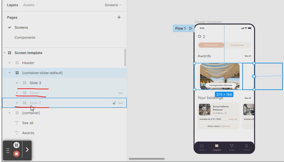Viewport: 284px width, 162px height.
Task: Click the Screen template frame icon
Action: pyautogui.click(x=10, y=53)
